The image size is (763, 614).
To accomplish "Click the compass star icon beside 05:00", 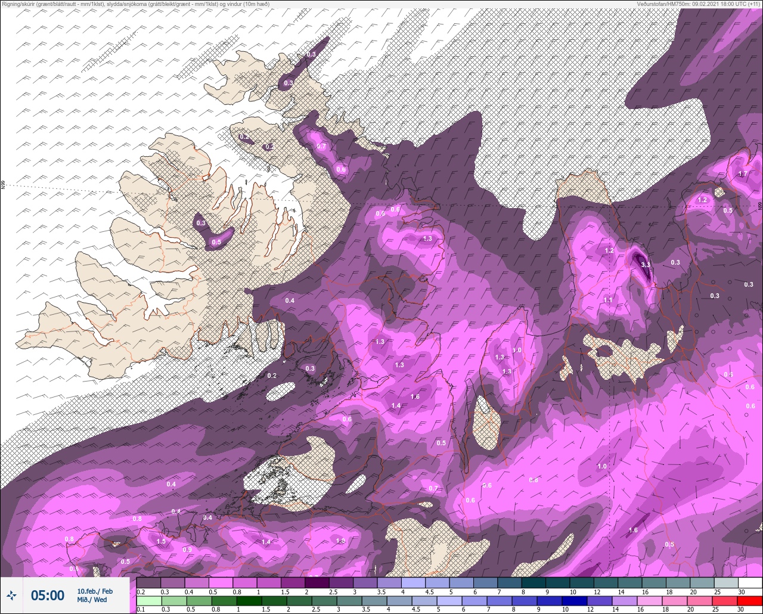I will [11, 595].
